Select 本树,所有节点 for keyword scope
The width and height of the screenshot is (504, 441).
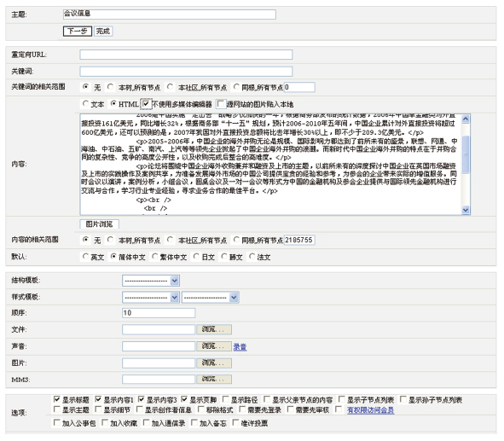tap(110, 86)
